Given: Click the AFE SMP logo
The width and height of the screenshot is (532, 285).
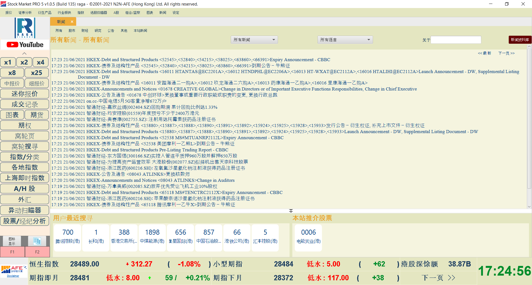Looking at the screenshot, I should pos(14,269).
